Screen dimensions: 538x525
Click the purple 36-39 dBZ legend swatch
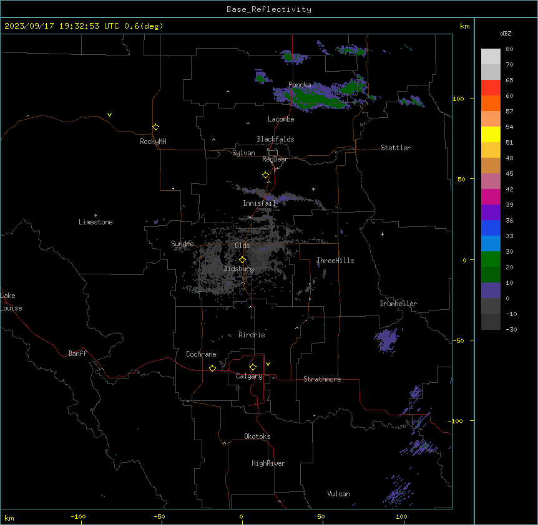click(x=491, y=213)
